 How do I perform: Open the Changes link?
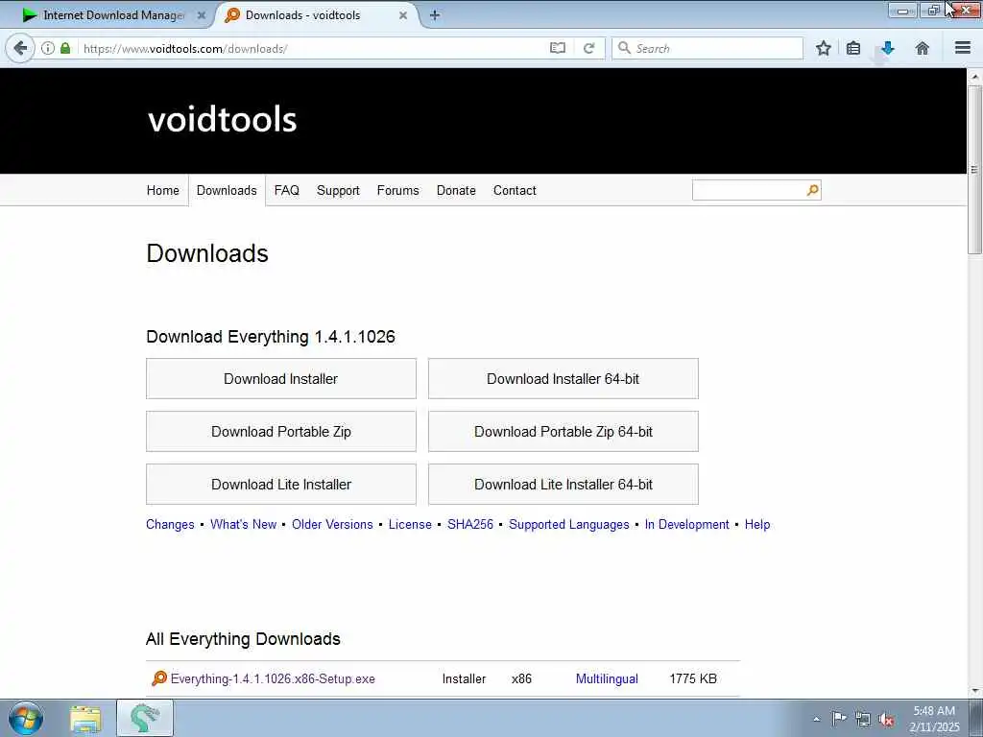170,524
